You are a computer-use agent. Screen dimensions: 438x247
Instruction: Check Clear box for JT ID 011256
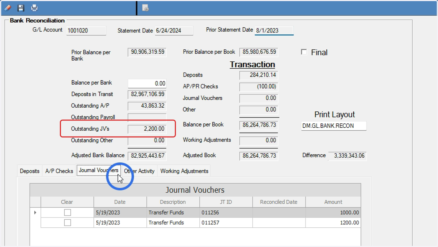pyautogui.click(x=67, y=212)
